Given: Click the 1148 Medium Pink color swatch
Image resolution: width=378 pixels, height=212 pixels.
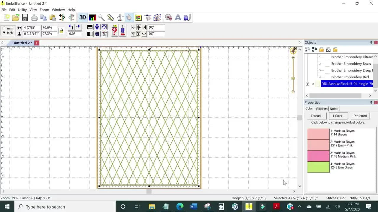Looking at the screenshot, I should click(318, 156).
